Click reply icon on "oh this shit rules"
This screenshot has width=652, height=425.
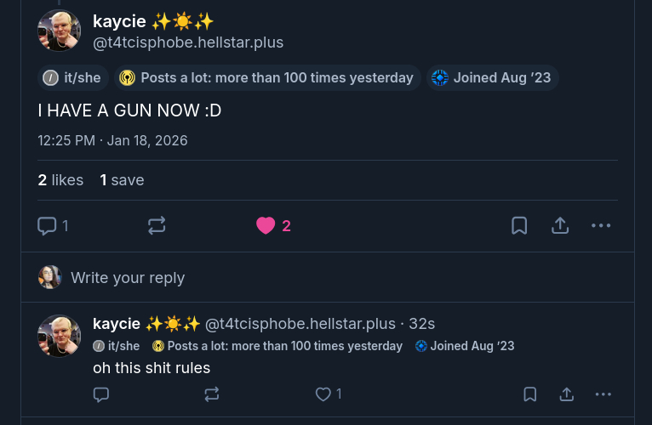tap(101, 394)
